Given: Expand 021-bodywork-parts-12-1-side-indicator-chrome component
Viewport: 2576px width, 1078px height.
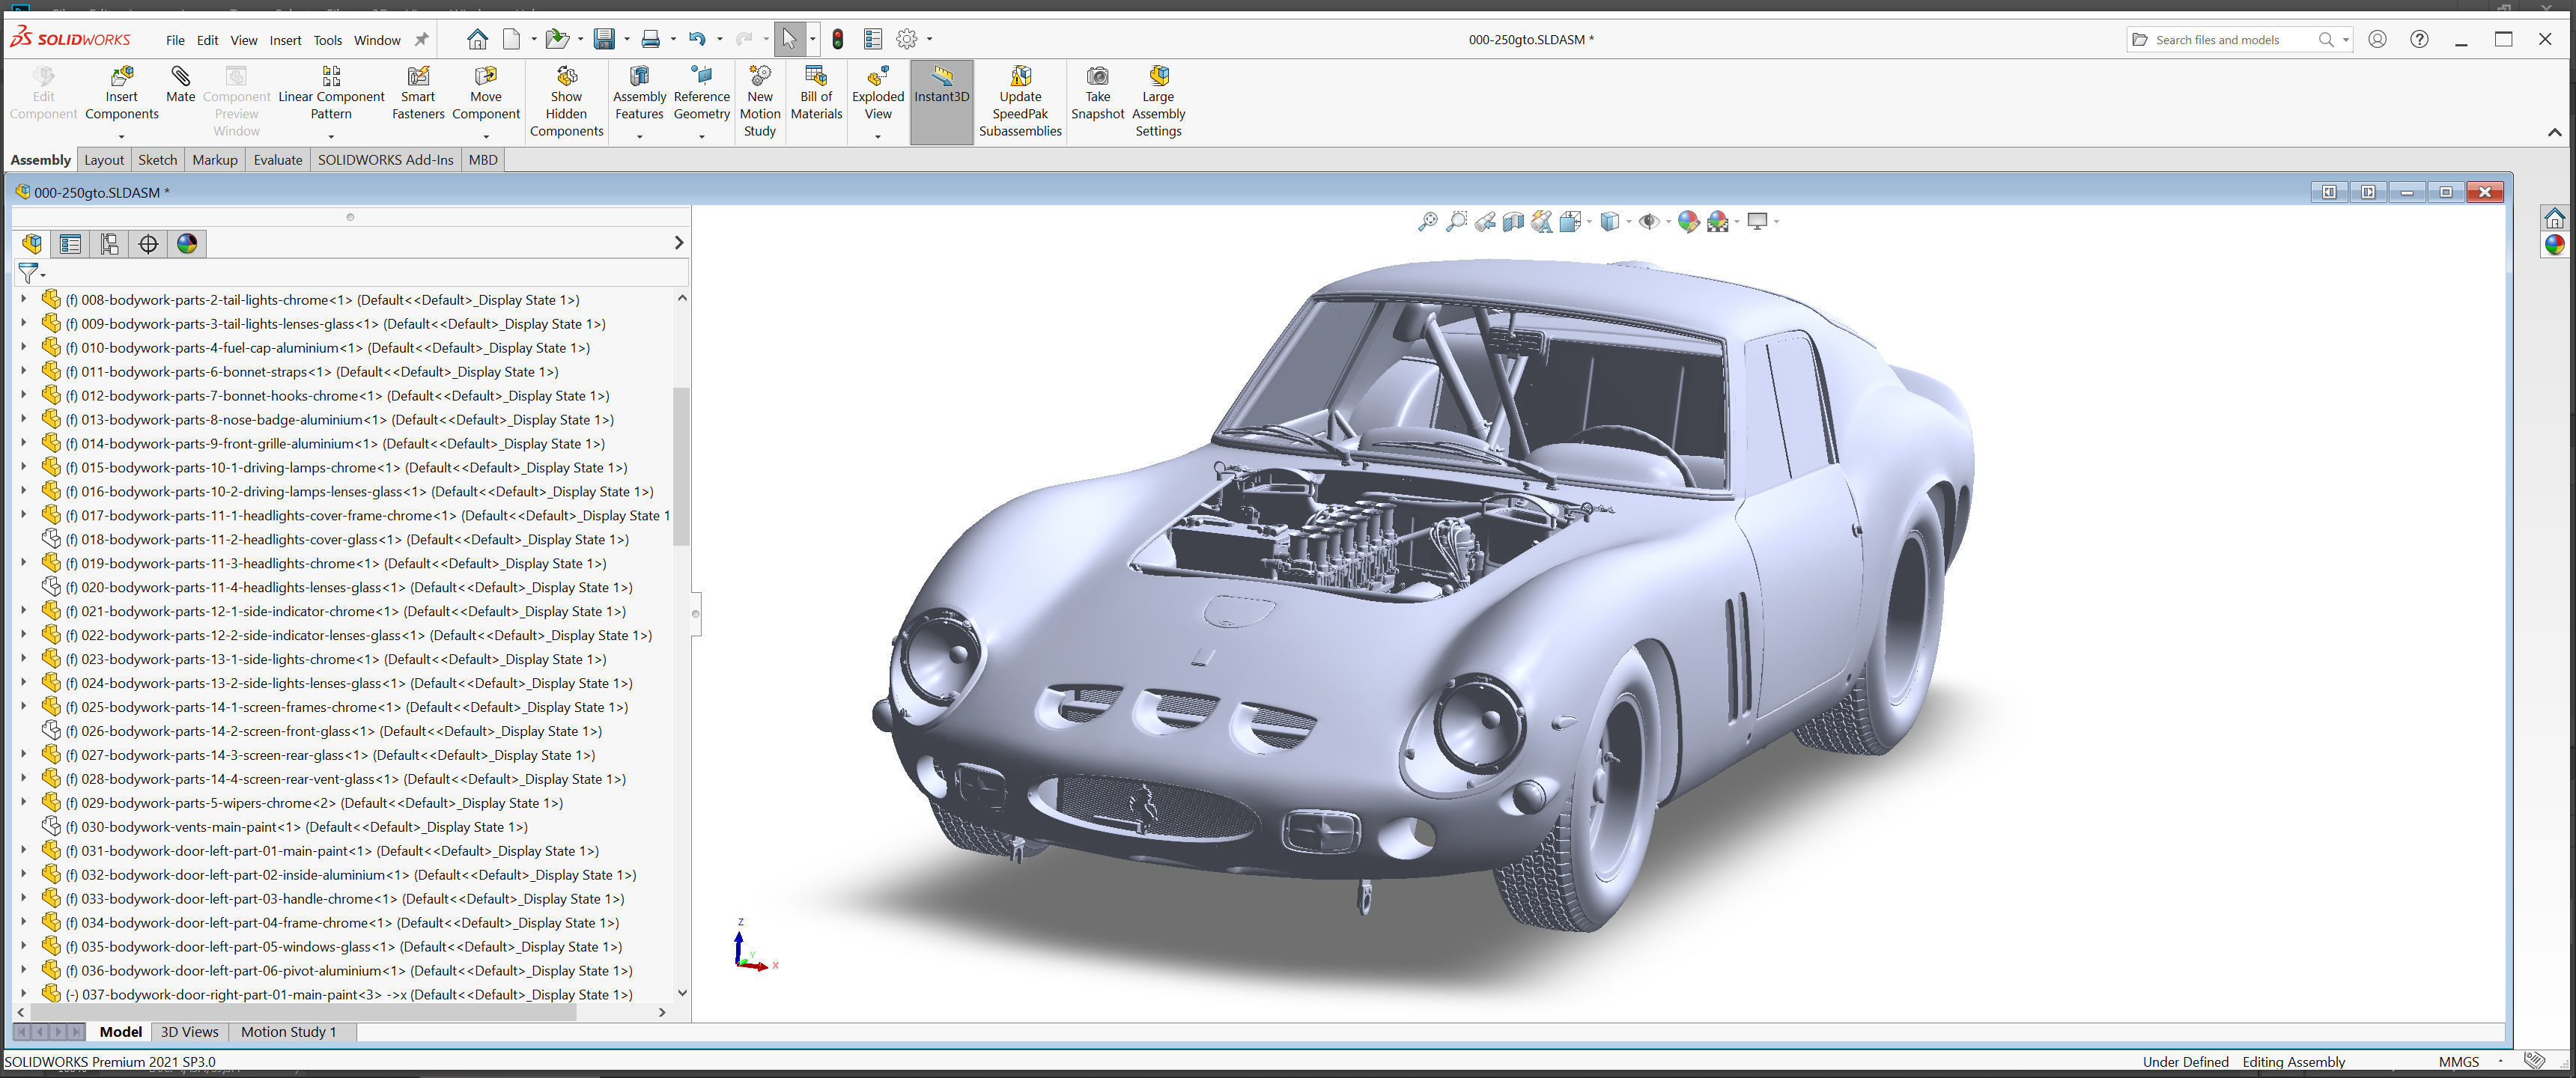Looking at the screenshot, I should point(23,611).
